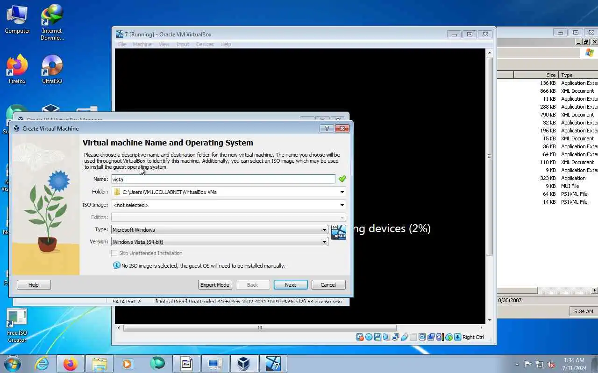Viewport: 598px width, 373px height.
Task: Click the Cancel button
Action: (x=328, y=285)
